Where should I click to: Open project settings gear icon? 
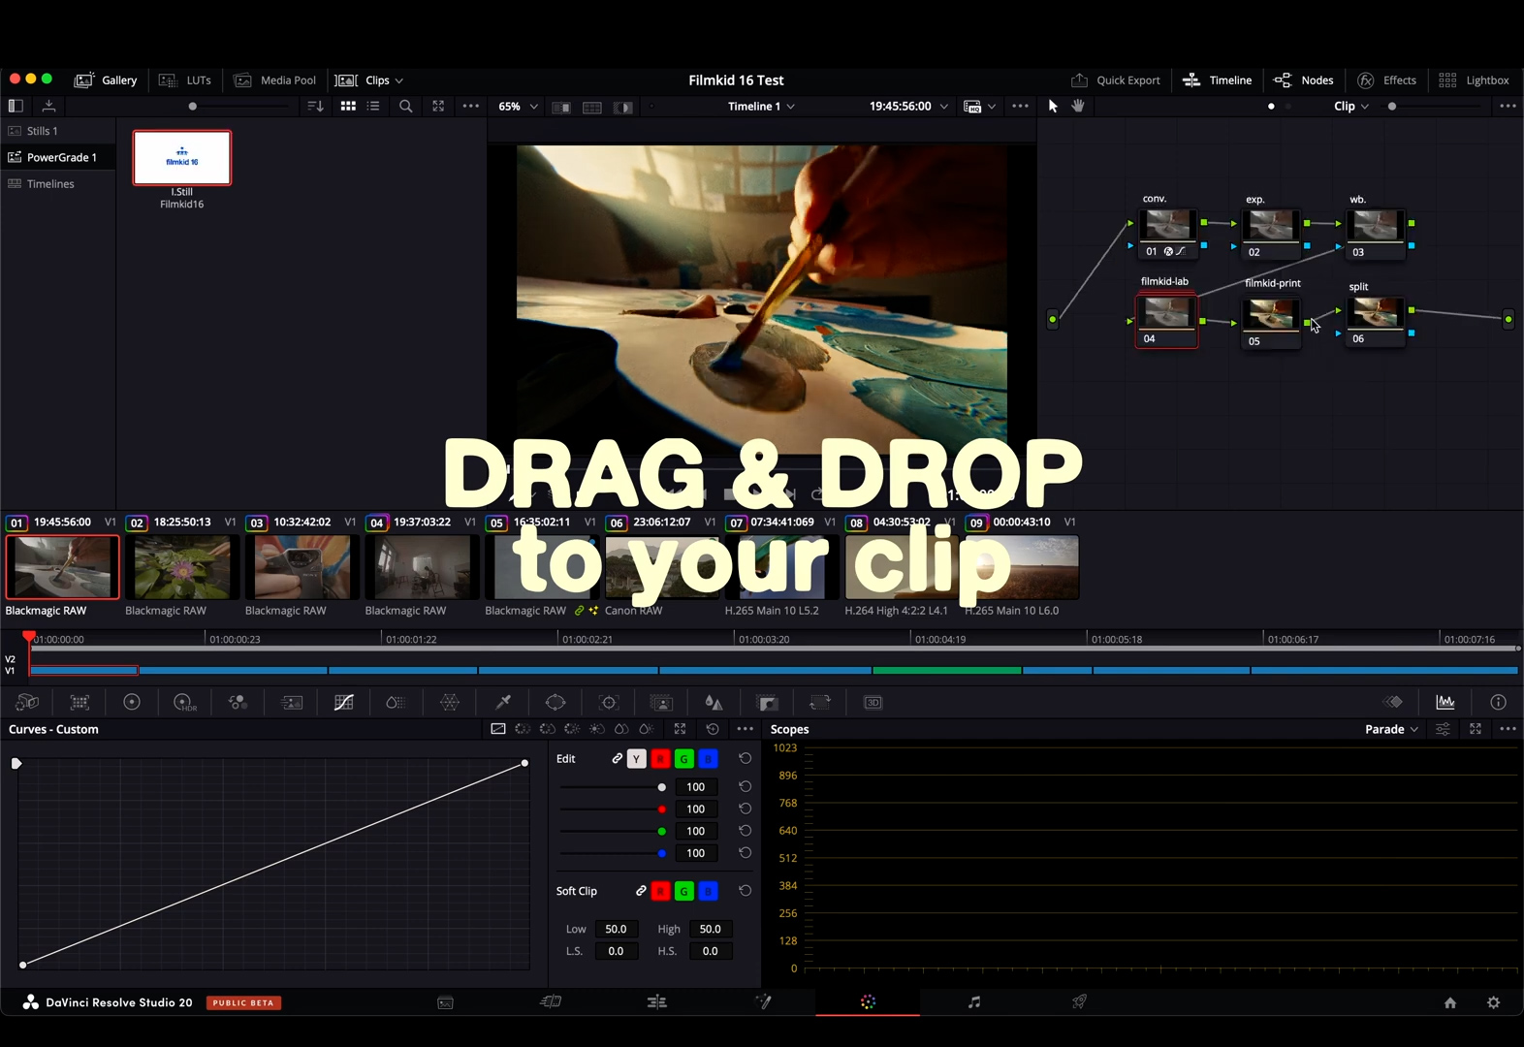1493,1002
